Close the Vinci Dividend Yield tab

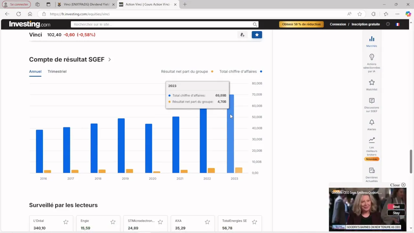(114, 5)
